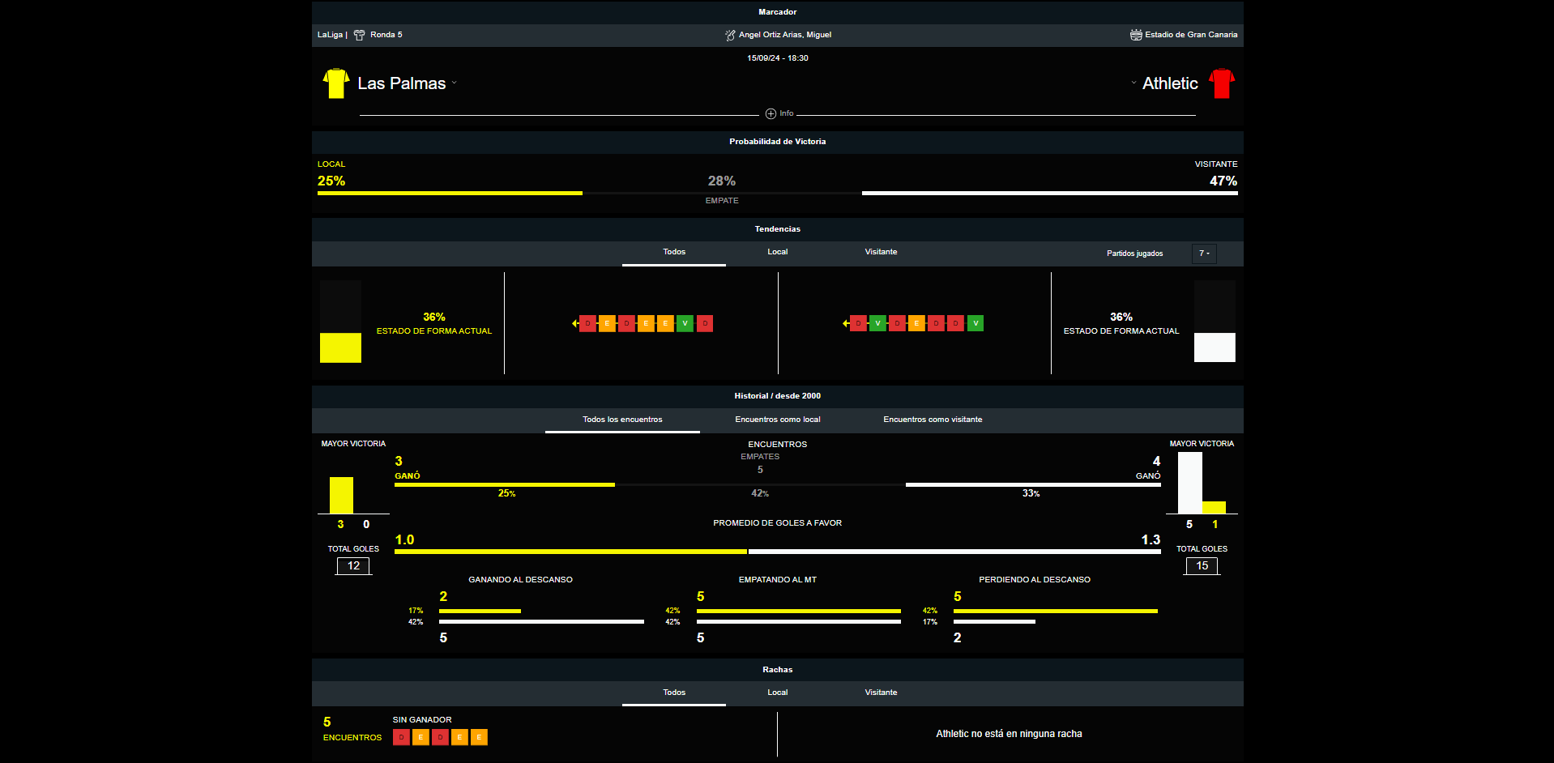
Task: Click Las Palmas goal average 1.0
Action: (x=404, y=539)
